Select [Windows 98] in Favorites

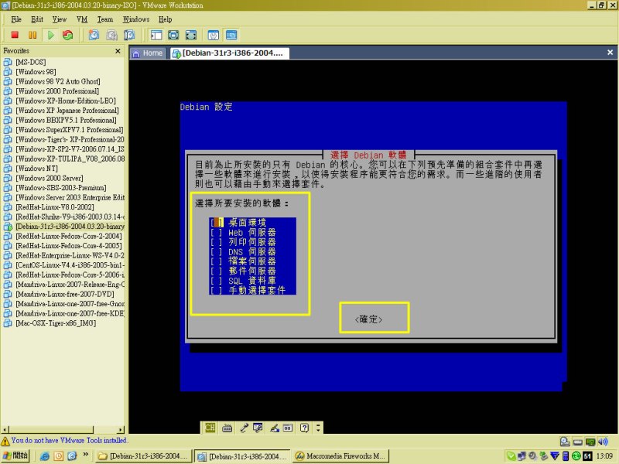[36, 72]
